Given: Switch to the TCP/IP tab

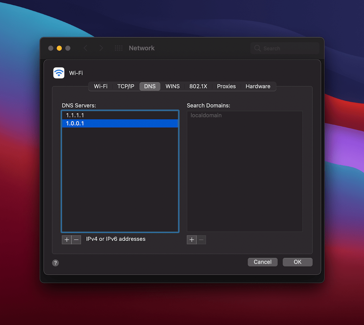Looking at the screenshot, I should (x=126, y=86).
